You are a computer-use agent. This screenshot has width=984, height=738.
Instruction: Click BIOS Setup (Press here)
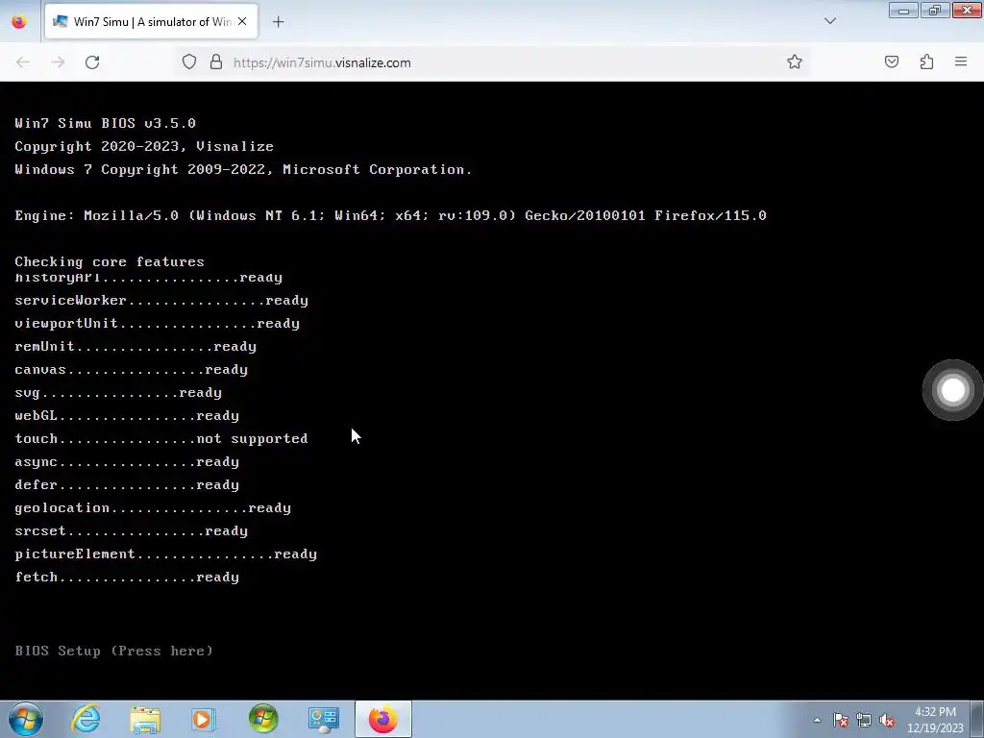point(113,651)
